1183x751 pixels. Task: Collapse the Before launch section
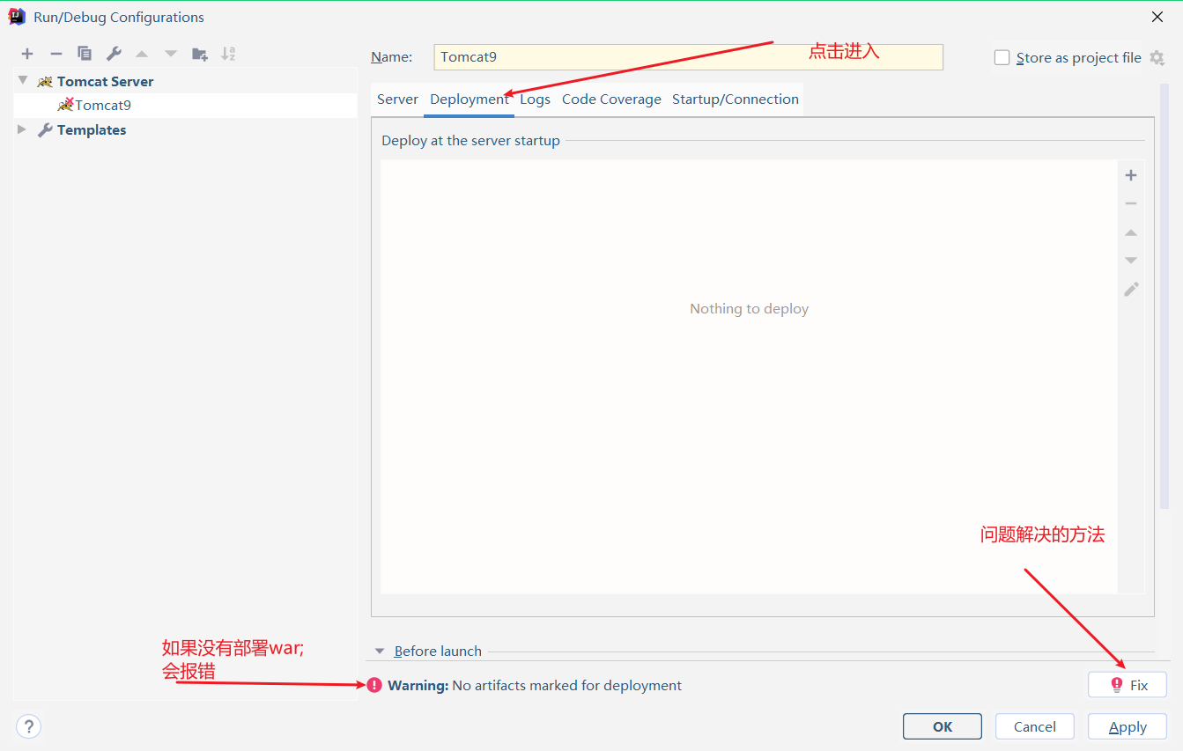(380, 652)
